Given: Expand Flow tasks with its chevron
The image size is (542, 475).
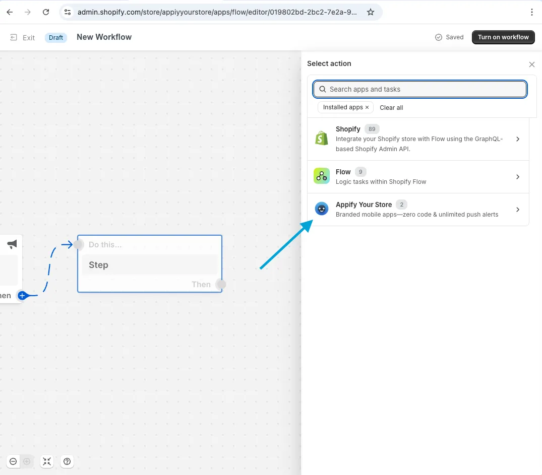Looking at the screenshot, I should (517, 177).
